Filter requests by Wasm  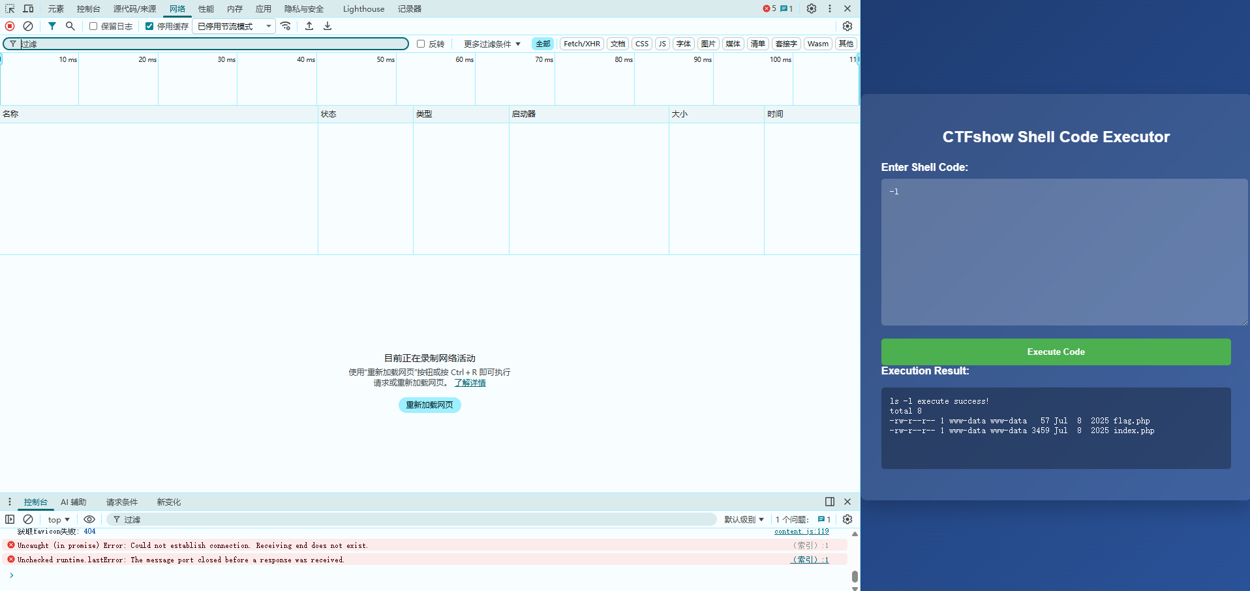[818, 44]
